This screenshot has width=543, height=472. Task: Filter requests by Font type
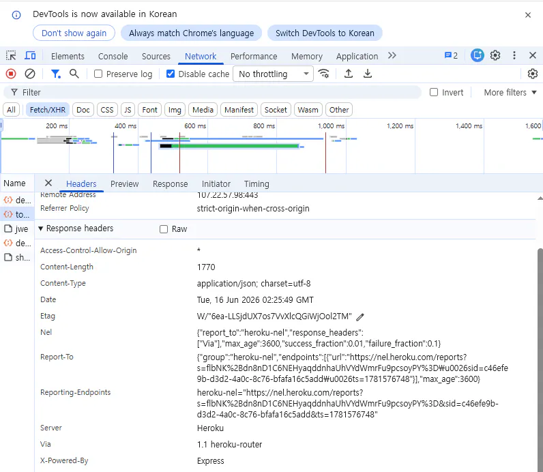point(149,110)
